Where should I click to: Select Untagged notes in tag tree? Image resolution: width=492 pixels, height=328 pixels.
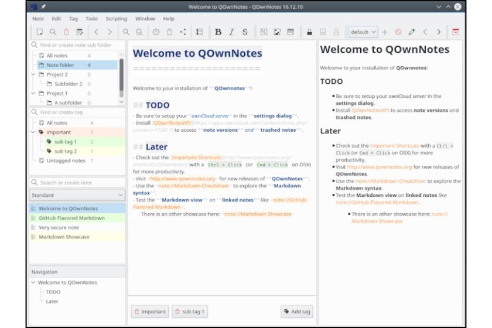[x=66, y=160]
